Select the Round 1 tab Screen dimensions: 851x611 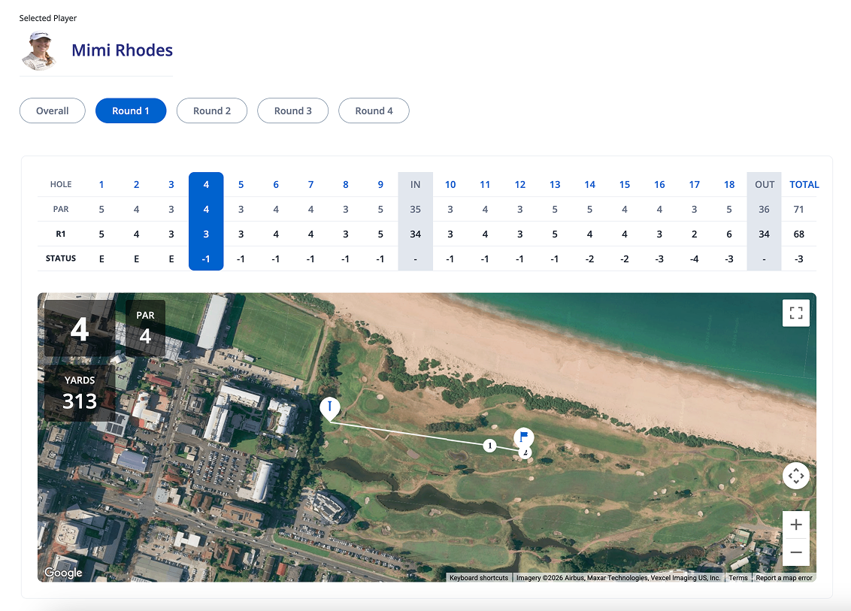tap(131, 110)
